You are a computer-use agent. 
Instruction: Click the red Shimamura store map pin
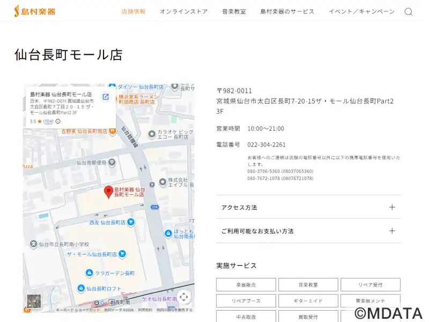[108, 192]
